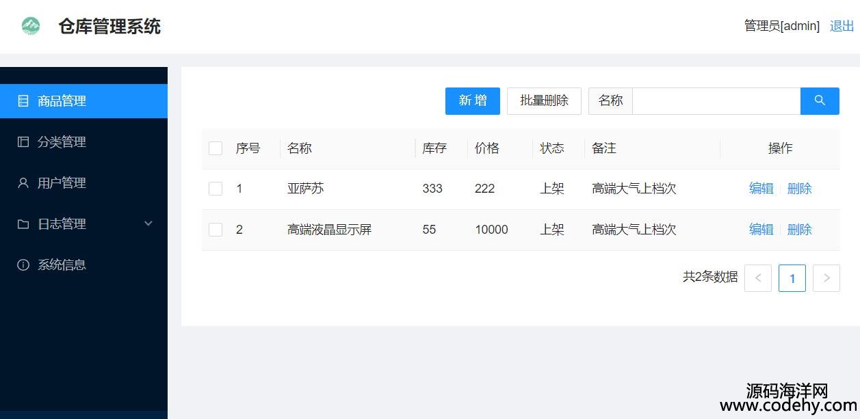
Task: Delete the 高端液晶显示屏 row via 删除
Action: pyautogui.click(x=800, y=230)
